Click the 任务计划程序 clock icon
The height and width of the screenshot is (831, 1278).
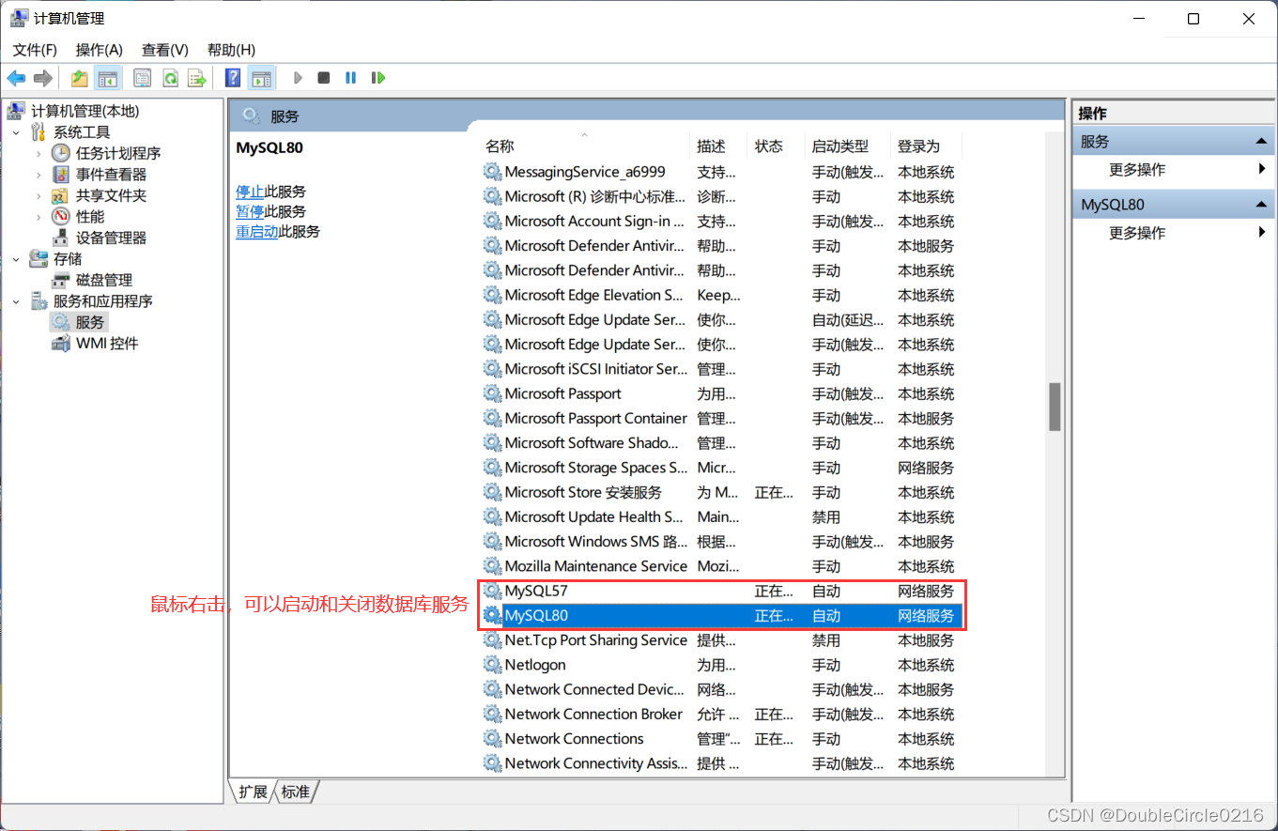click(61, 153)
